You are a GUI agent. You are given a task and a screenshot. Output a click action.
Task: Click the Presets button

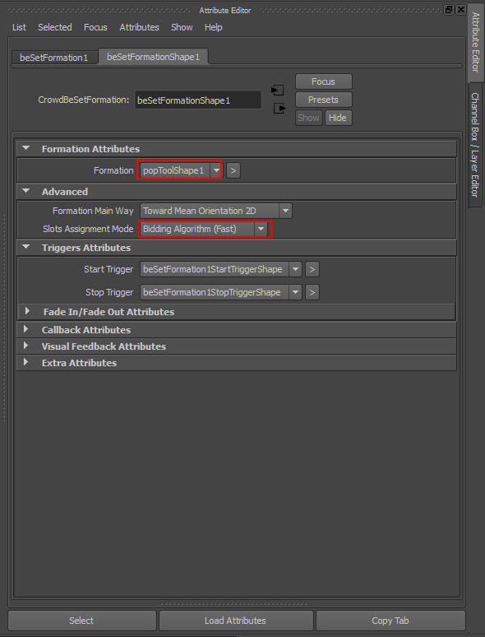click(x=323, y=100)
